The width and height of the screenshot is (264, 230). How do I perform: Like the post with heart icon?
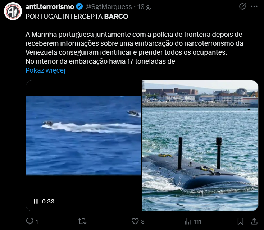point(135,221)
